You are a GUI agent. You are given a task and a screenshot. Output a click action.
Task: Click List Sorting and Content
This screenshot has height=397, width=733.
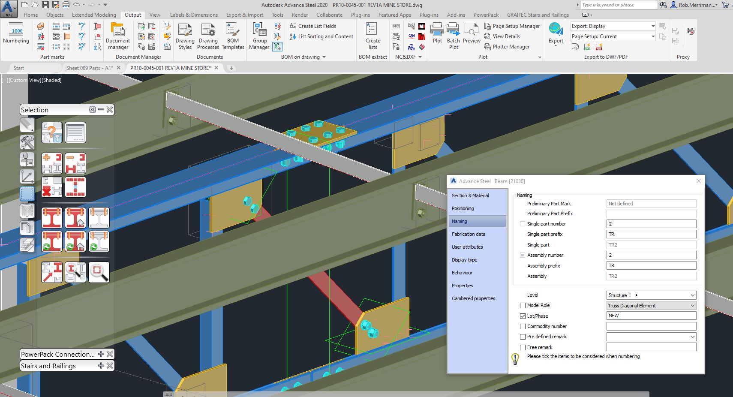pyautogui.click(x=321, y=36)
